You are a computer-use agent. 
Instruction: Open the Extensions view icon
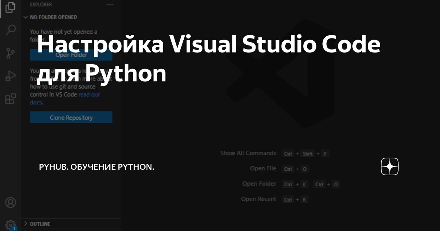[x=11, y=99]
